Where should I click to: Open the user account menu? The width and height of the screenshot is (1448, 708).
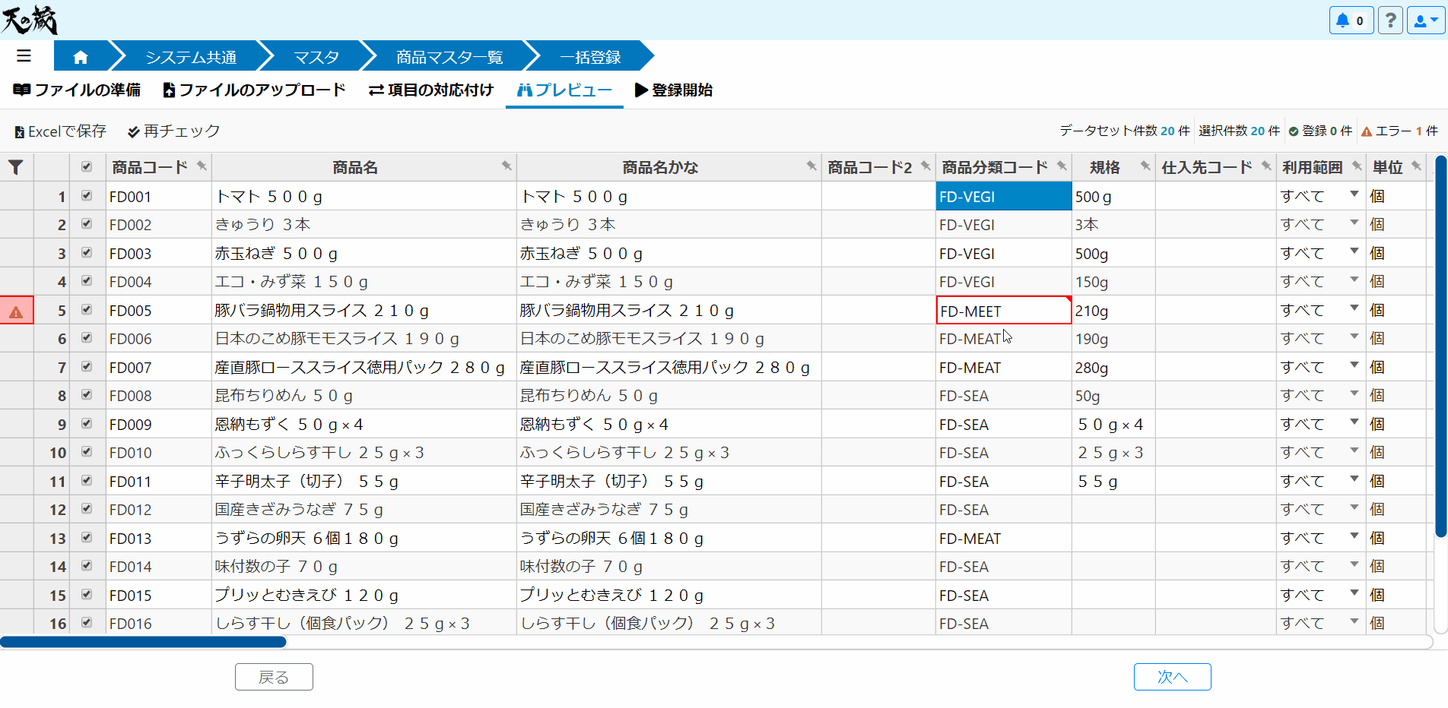coord(1425,21)
